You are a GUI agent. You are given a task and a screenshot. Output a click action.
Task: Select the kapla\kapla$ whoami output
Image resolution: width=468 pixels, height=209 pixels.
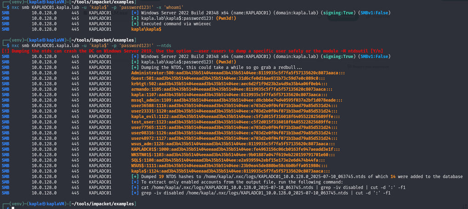click(x=146, y=29)
